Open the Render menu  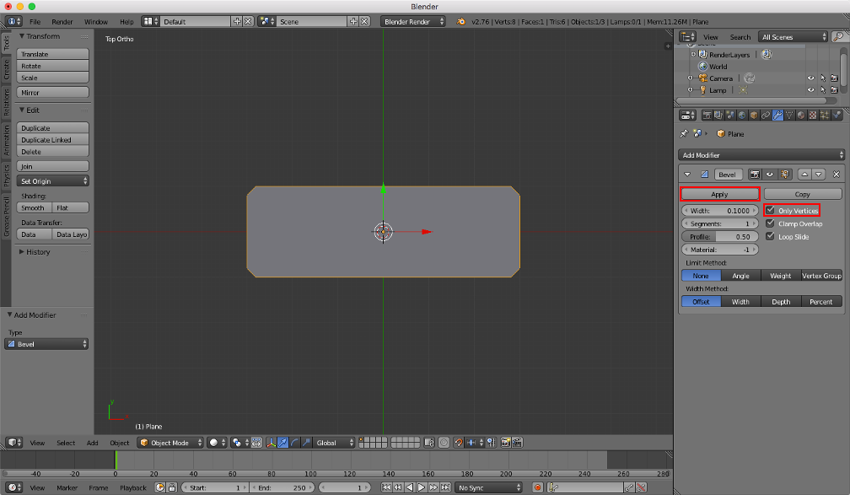tap(62, 22)
